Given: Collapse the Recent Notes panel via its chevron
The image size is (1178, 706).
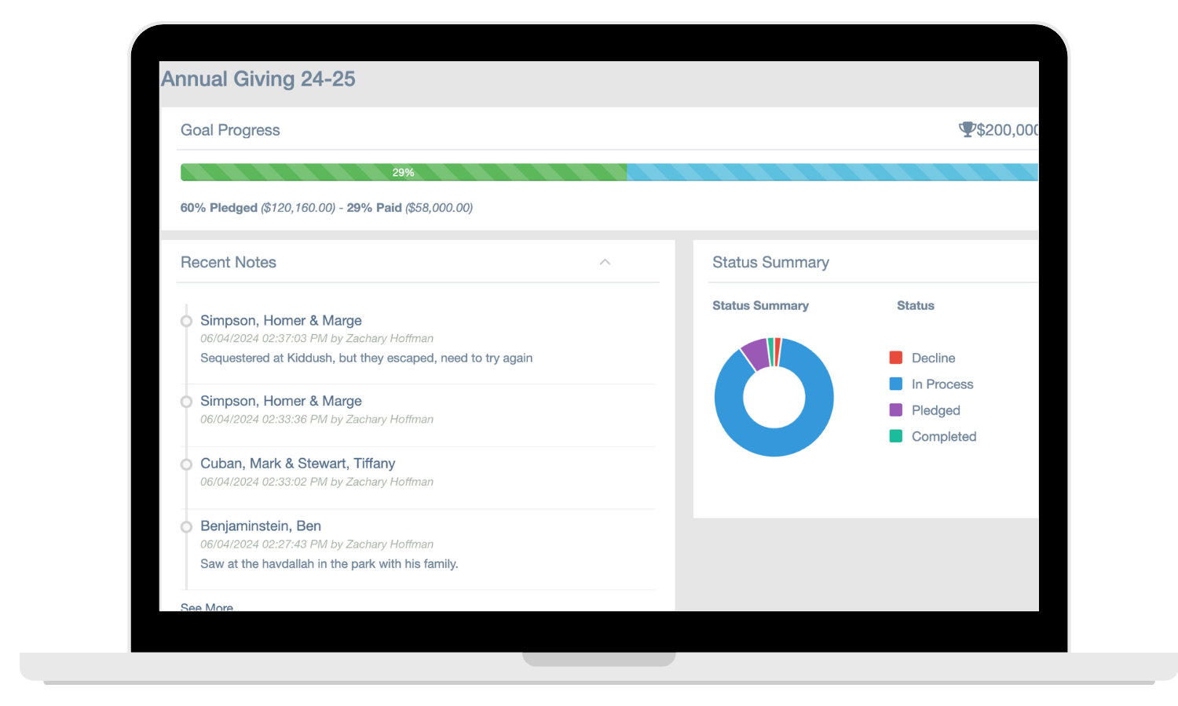Looking at the screenshot, I should click(605, 262).
